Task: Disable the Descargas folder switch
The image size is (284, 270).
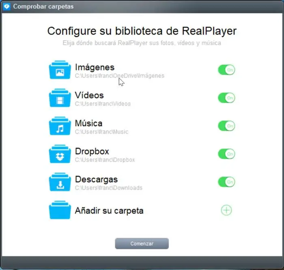Action: click(x=226, y=182)
